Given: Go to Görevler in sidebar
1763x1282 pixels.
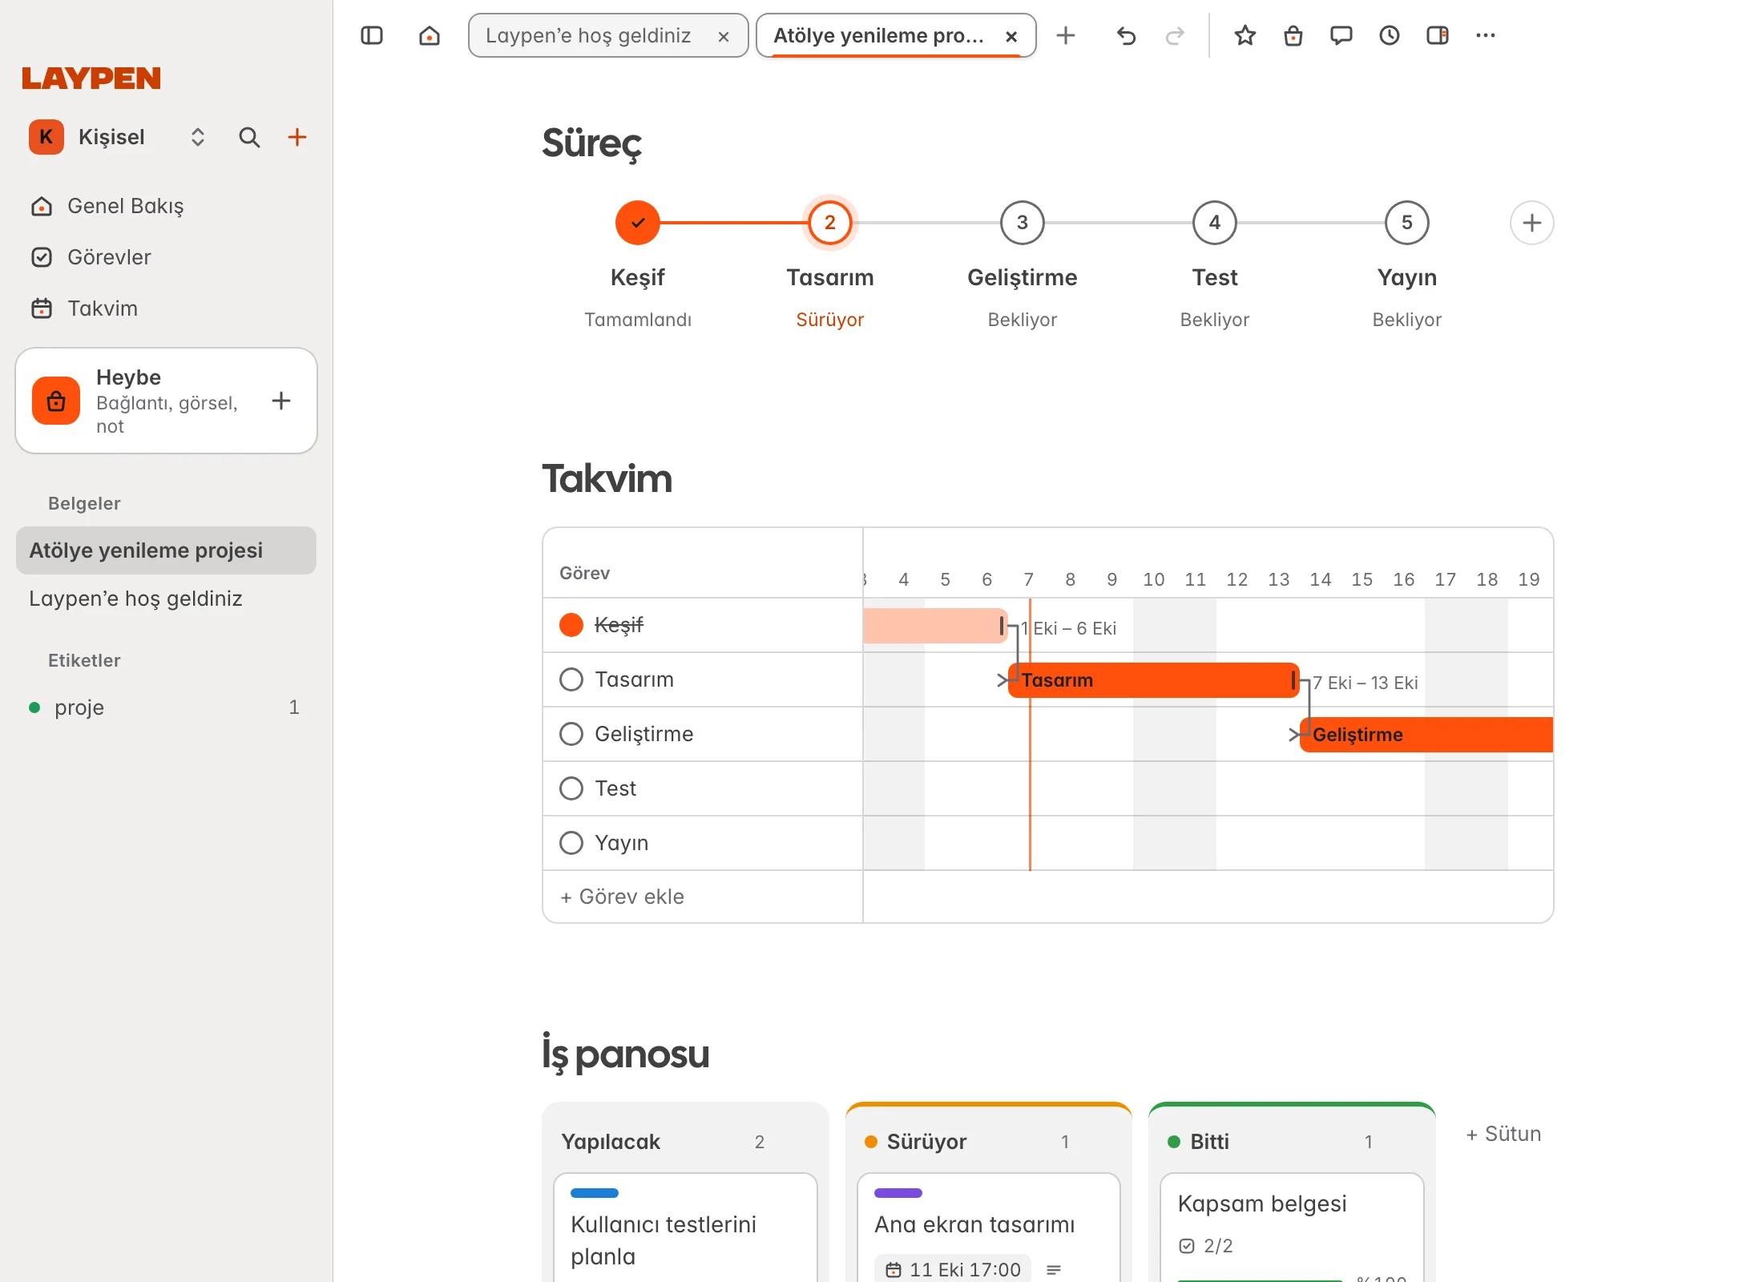Looking at the screenshot, I should [x=166, y=257].
